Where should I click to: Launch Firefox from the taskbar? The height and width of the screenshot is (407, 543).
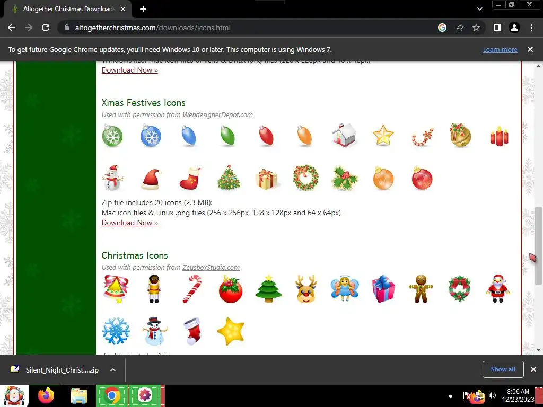click(x=46, y=395)
